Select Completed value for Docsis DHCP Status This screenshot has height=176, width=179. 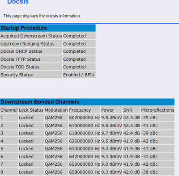coord(79,51)
